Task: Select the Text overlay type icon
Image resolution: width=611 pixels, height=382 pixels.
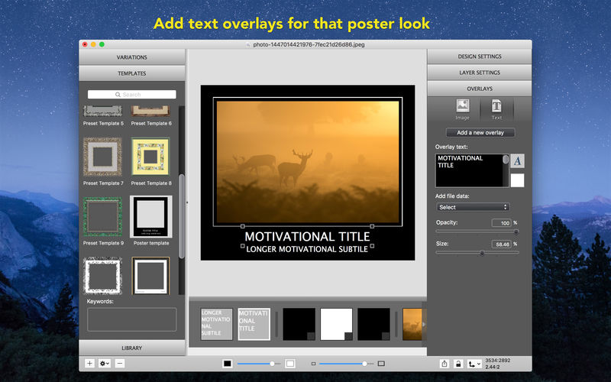Action: point(496,105)
